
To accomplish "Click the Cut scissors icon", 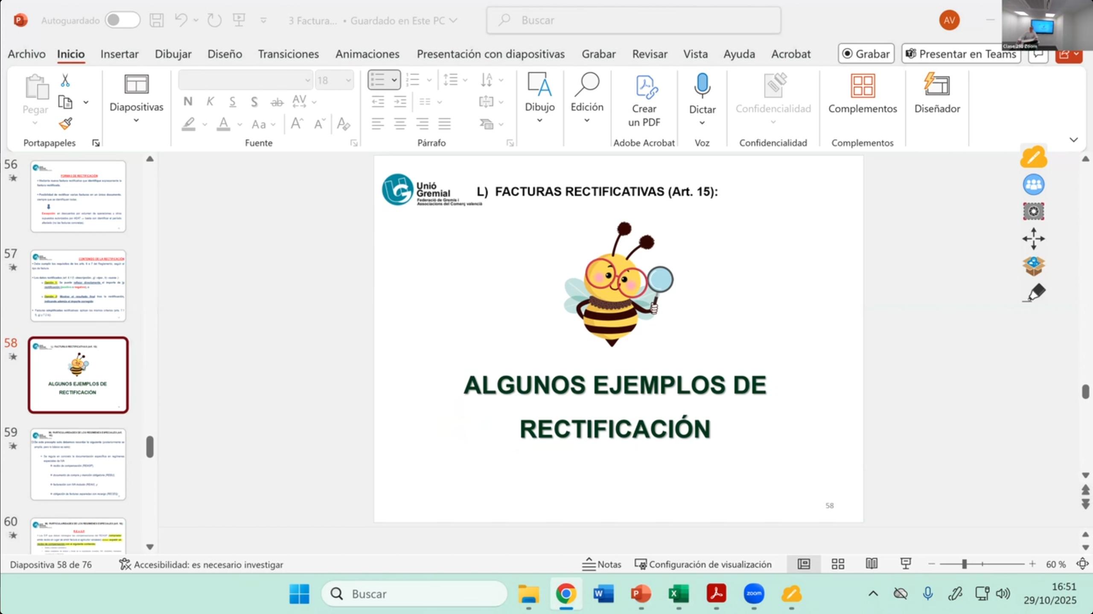I will click(x=65, y=80).
